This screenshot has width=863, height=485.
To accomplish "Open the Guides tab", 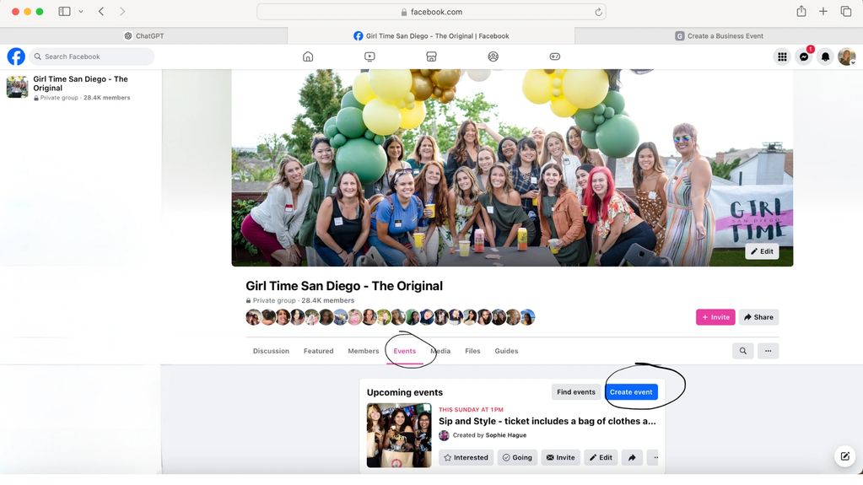I will click(x=506, y=351).
